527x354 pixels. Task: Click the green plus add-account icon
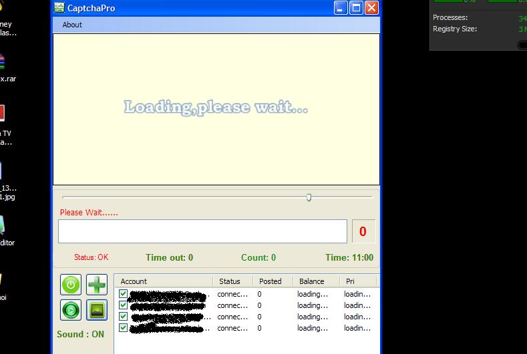click(97, 285)
